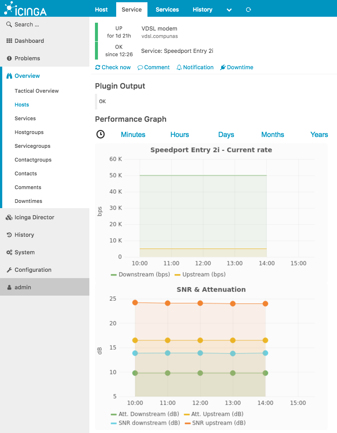Open Hostgroups list
The width and height of the screenshot is (337, 433).
(x=29, y=132)
